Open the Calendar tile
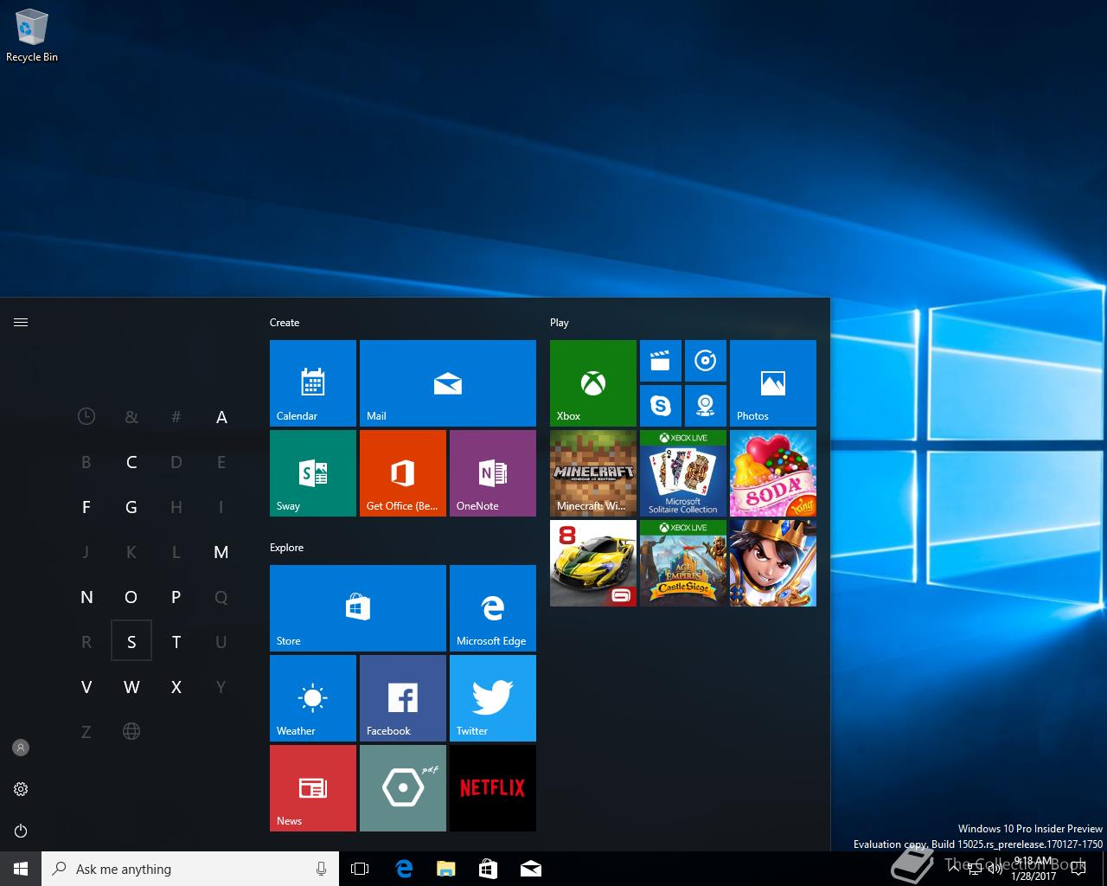The image size is (1107, 886). [313, 383]
